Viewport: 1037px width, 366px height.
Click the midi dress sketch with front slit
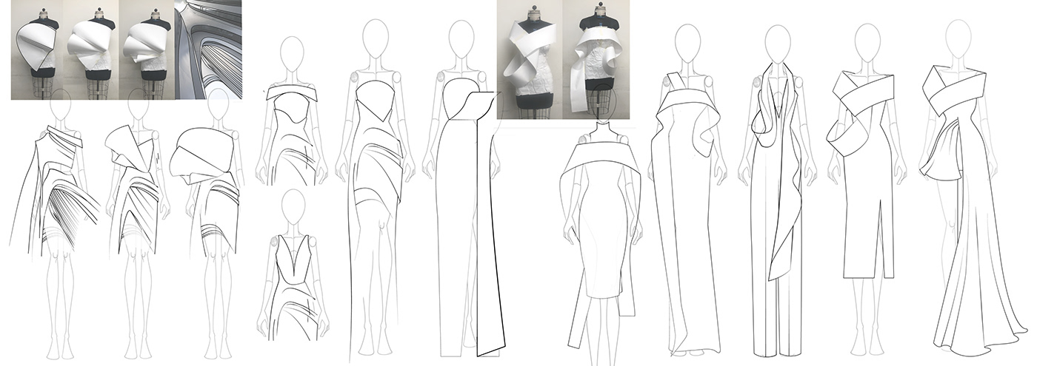coord(865,190)
